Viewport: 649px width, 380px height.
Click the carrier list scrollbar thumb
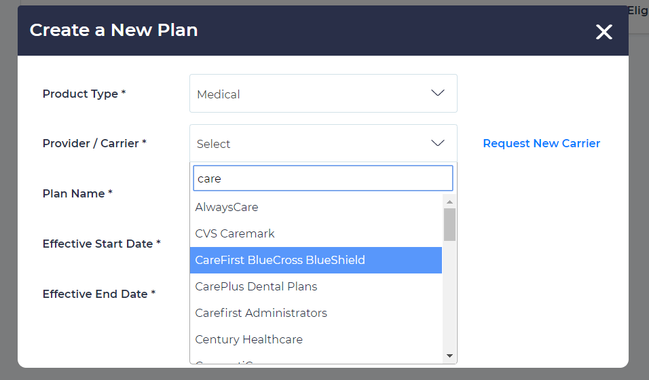point(449,225)
